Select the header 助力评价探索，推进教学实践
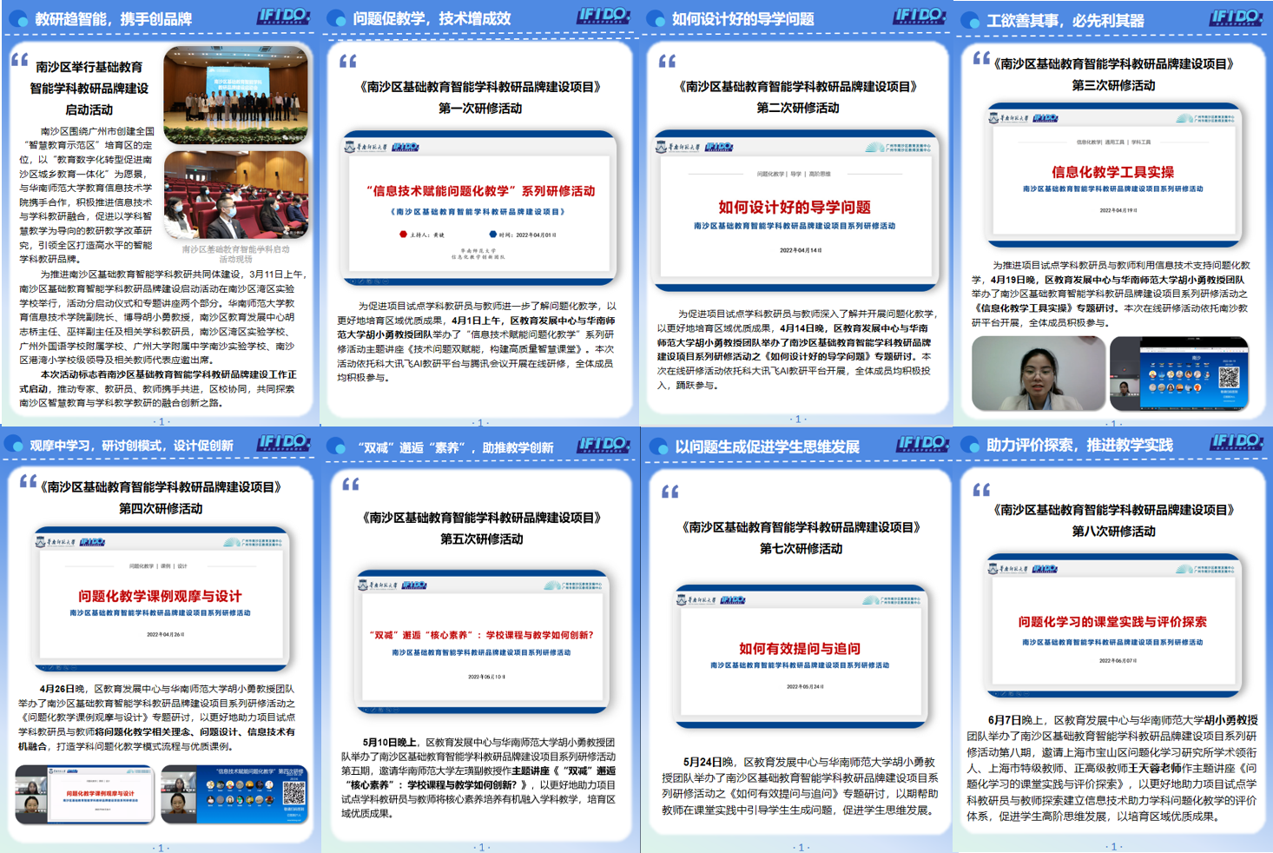This screenshot has height=853, width=1273. click(1079, 445)
